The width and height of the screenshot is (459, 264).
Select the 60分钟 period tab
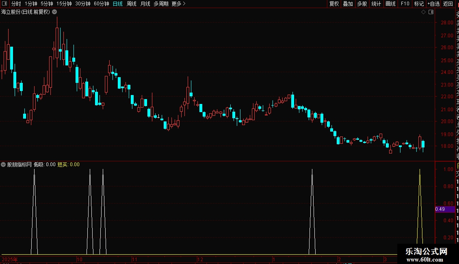click(x=102, y=4)
